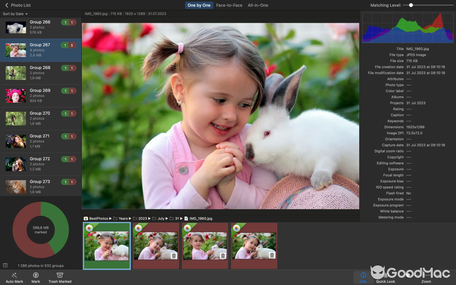Click the checkmark expander at panel bottom left
Screen dimensions: 456x285
click(5, 265)
